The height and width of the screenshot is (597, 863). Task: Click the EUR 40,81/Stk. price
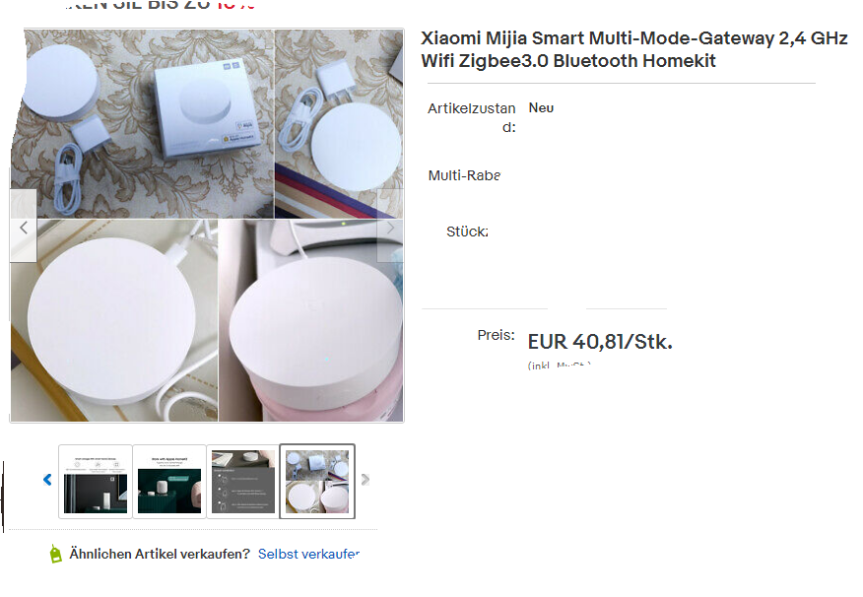(x=600, y=342)
